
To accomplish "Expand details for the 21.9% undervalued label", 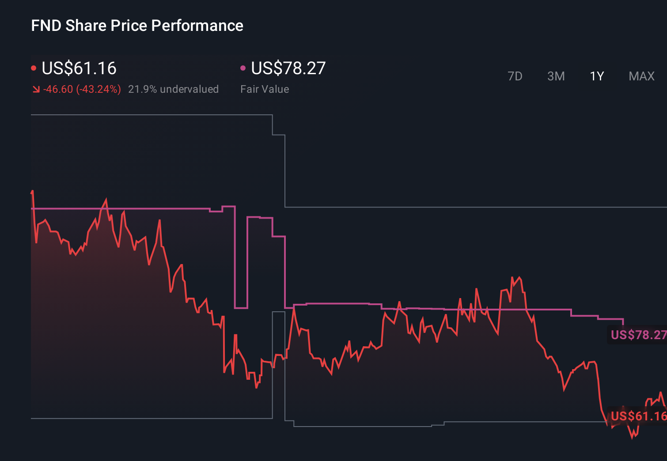I will click(174, 89).
